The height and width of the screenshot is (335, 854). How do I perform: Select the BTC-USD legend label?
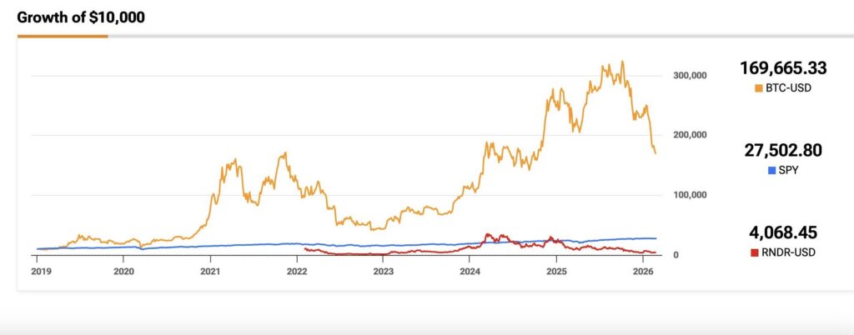click(788, 87)
